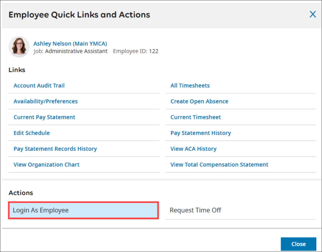The width and height of the screenshot is (322, 252).
Task: Click the Employee ID 122 text
Action: click(x=136, y=51)
